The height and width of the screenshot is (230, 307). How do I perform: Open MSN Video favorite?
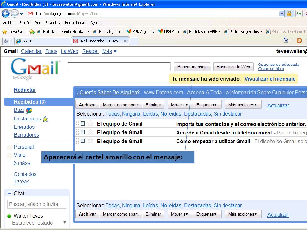(169, 32)
